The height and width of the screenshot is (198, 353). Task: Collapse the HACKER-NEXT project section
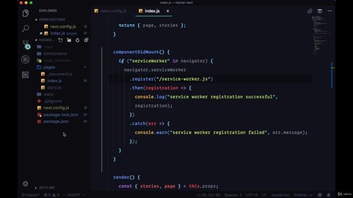click(x=45, y=40)
